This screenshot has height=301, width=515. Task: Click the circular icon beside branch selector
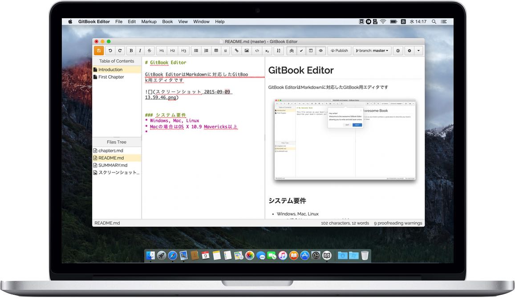(x=398, y=51)
